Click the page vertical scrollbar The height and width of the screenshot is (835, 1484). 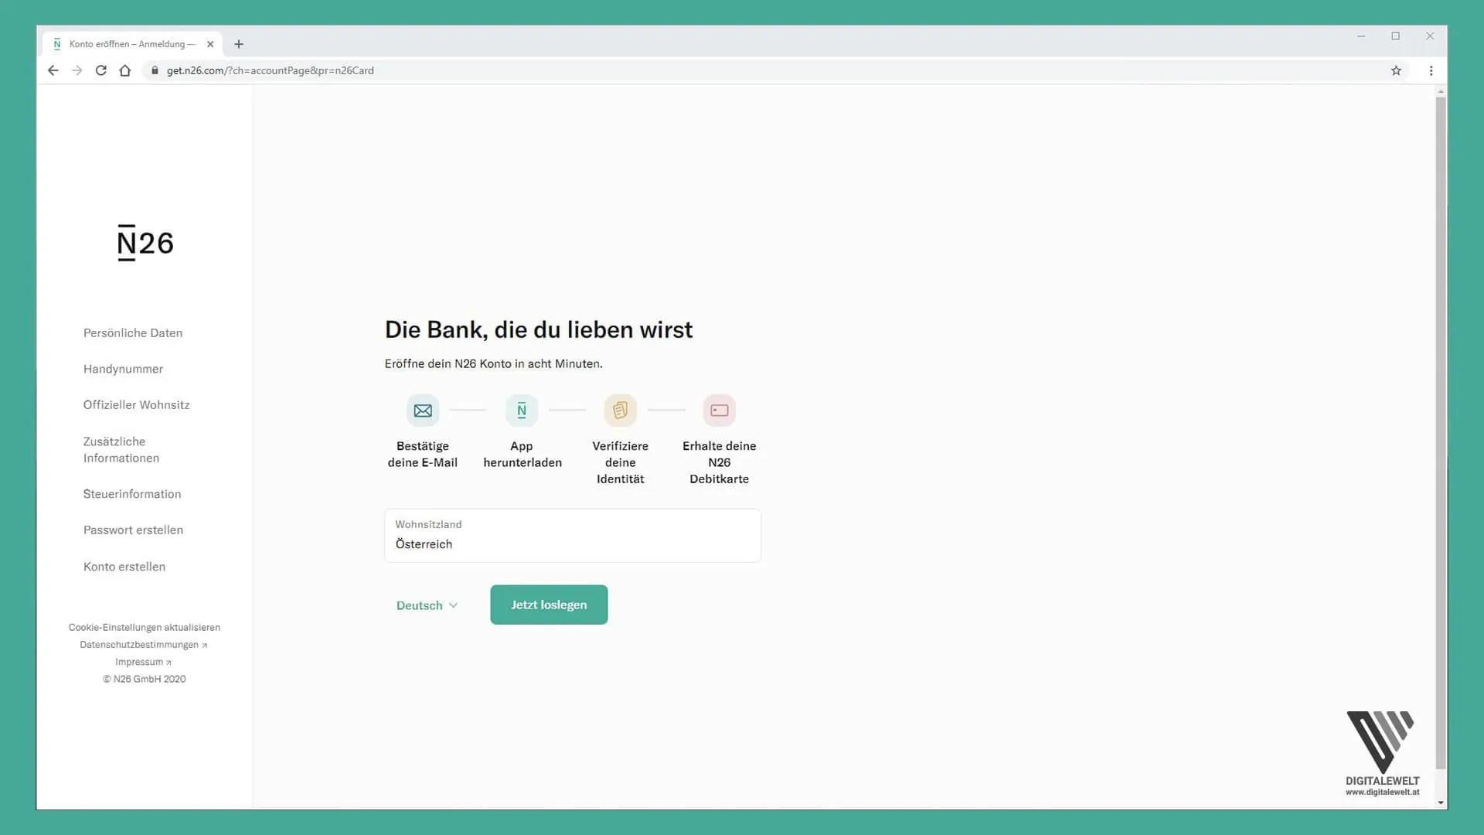coord(1441,433)
